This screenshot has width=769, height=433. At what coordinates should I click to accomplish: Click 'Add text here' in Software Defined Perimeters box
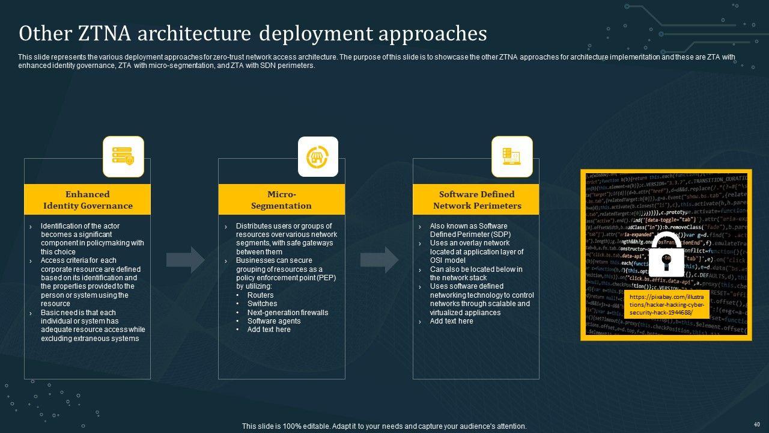coord(451,321)
